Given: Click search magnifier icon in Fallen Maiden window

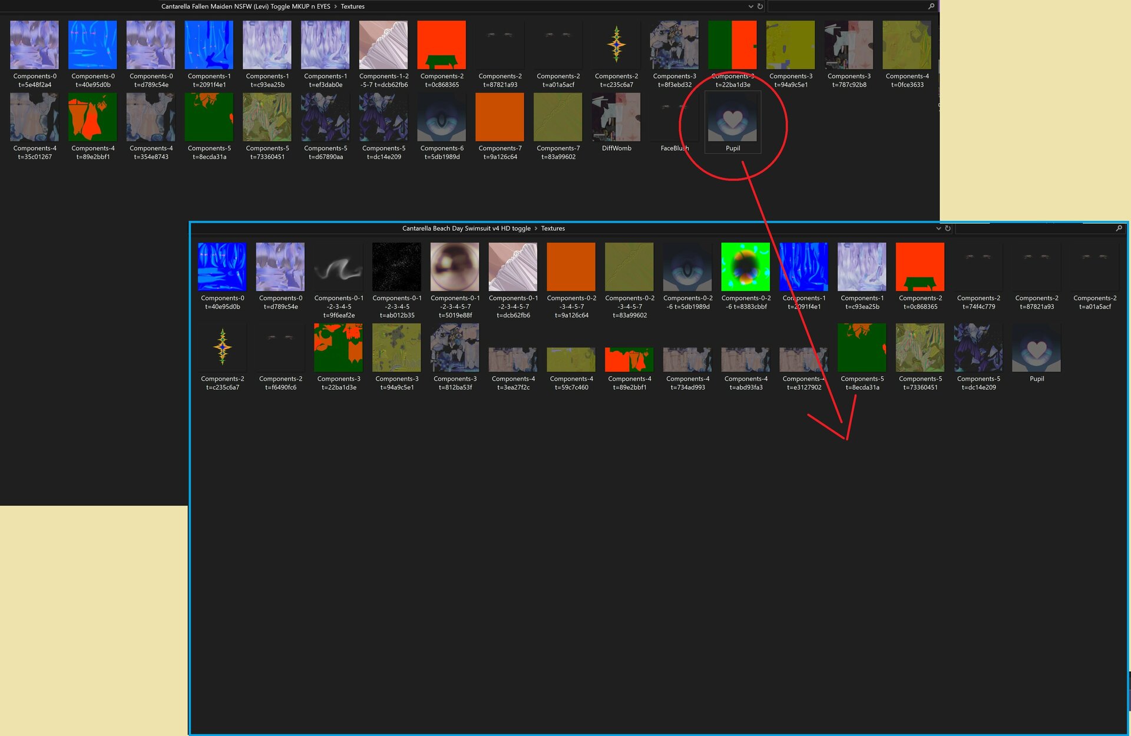Looking at the screenshot, I should (931, 6).
